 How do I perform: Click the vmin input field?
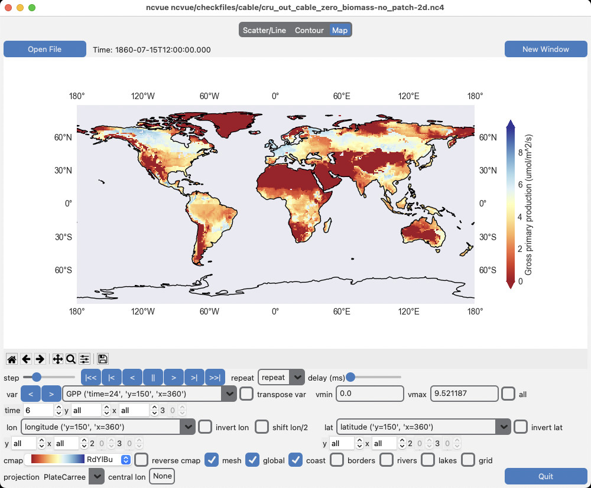click(x=370, y=394)
